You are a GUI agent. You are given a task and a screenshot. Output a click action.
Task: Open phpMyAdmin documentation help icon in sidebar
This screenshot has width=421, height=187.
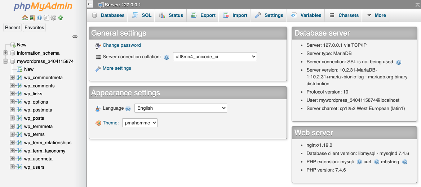(x=39, y=18)
